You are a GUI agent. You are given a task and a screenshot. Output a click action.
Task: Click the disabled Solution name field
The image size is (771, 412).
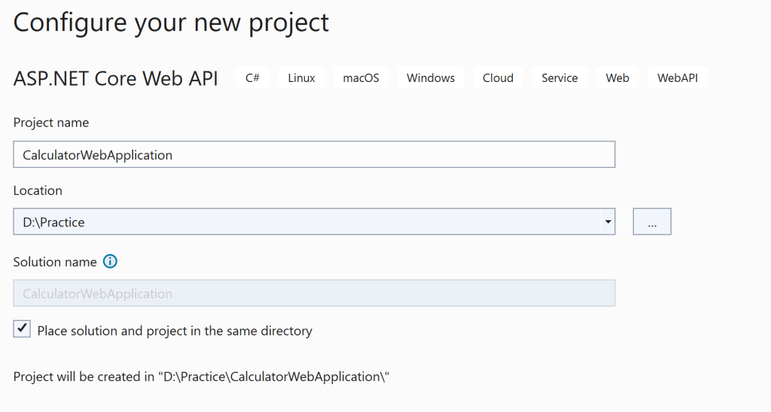(x=314, y=293)
